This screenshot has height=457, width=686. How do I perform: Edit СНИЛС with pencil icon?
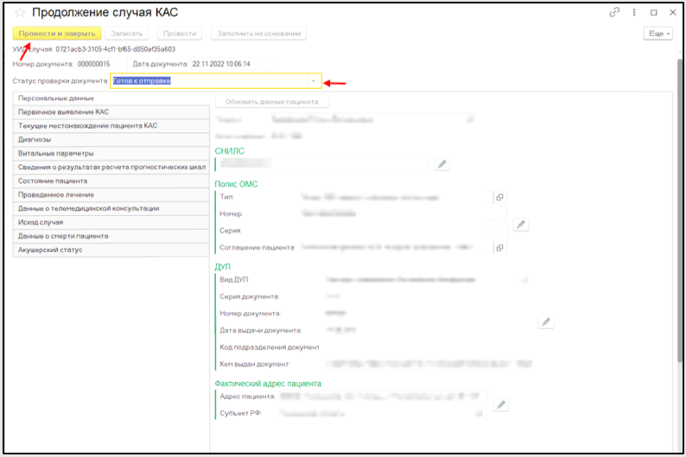pyautogui.click(x=441, y=164)
